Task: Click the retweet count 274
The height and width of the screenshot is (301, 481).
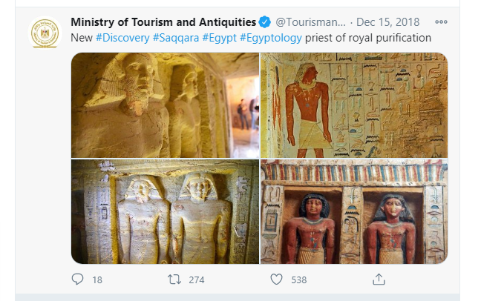Action: pos(195,280)
